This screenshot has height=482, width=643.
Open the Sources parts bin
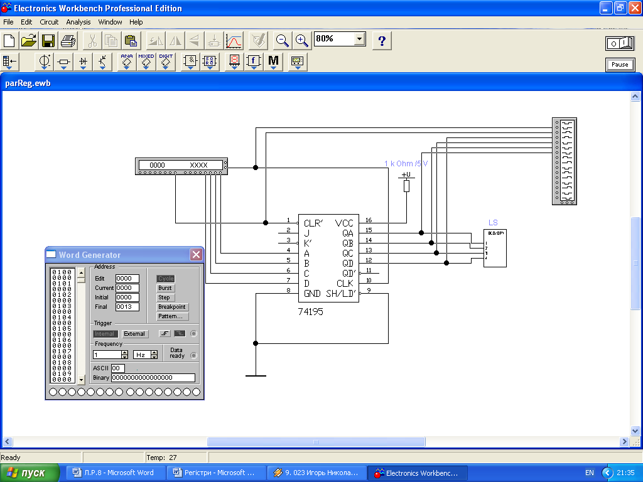coord(44,62)
